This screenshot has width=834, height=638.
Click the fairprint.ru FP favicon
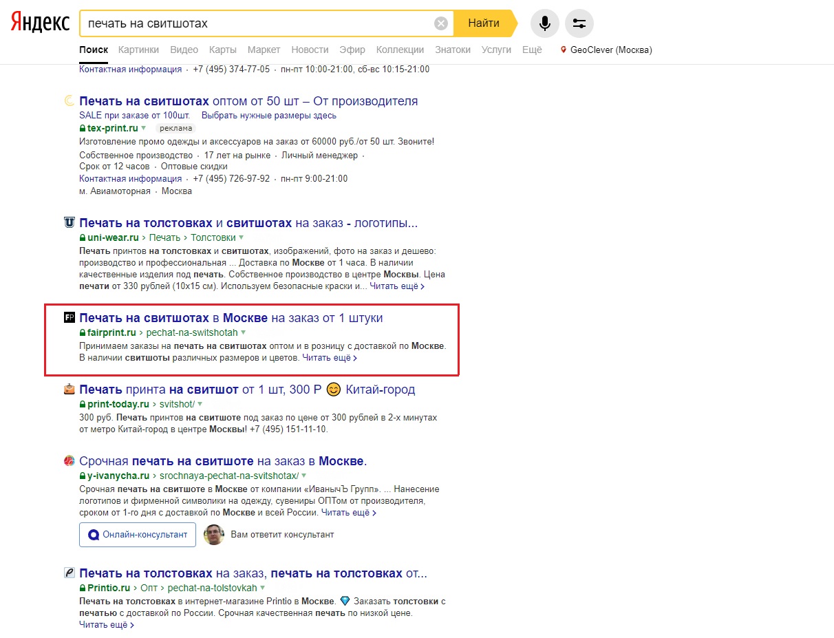[69, 318]
